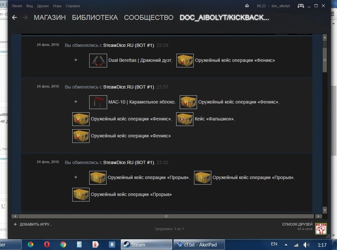Switch to Big Picture mode with the gamepad icon
337x250 pixels.
click(x=301, y=6)
